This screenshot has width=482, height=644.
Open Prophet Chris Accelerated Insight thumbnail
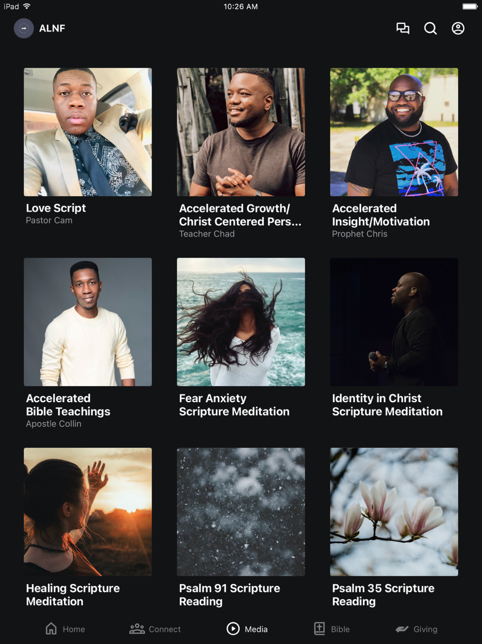point(394,132)
